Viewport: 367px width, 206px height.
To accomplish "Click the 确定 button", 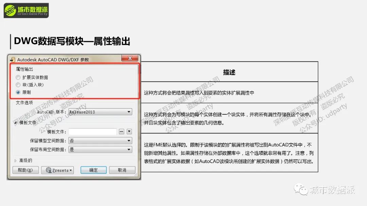I will tap(93, 170).
